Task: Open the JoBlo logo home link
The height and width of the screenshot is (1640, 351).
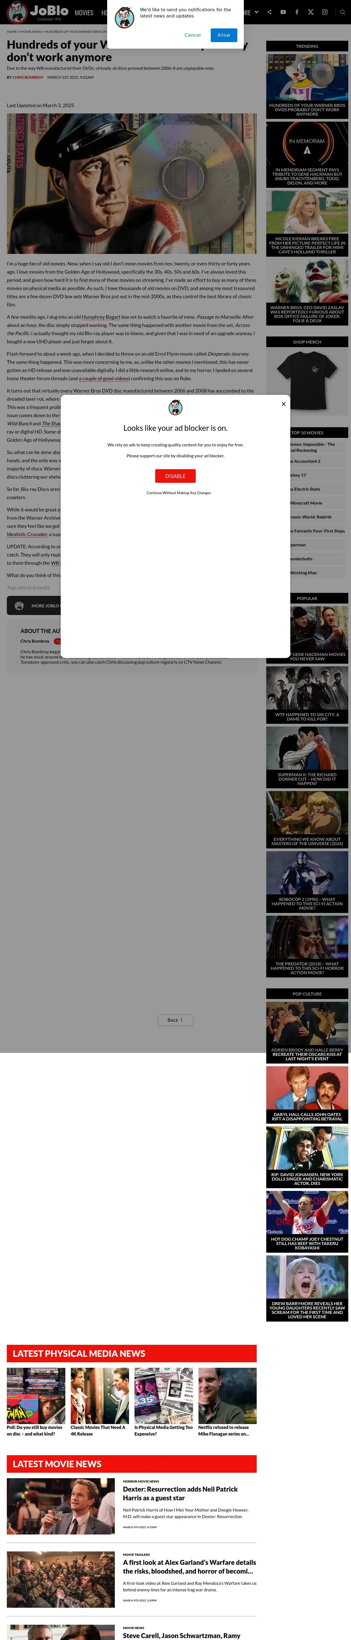Action: pos(37,11)
